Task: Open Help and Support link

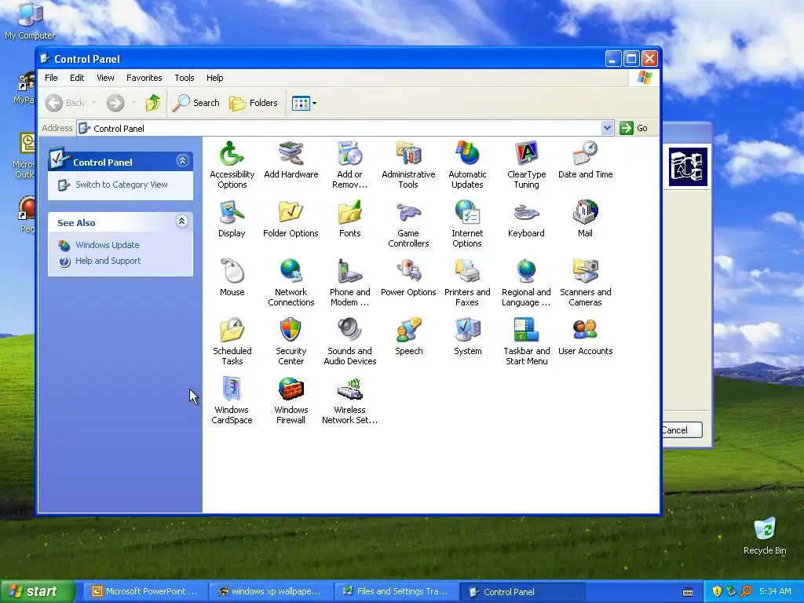Action: point(108,261)
